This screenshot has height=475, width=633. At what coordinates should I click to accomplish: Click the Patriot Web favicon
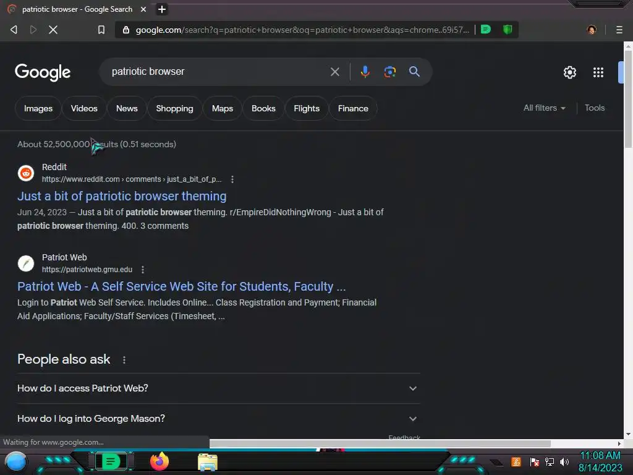point(26,263)
